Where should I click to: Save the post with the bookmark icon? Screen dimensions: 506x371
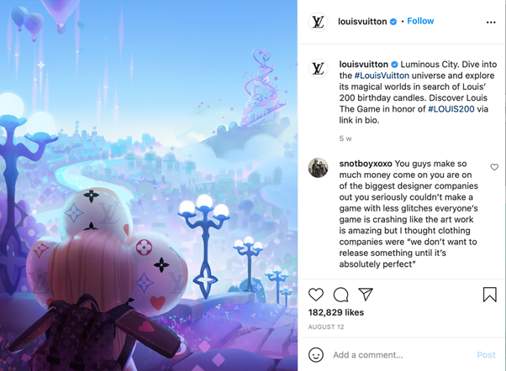click(489, 295)
